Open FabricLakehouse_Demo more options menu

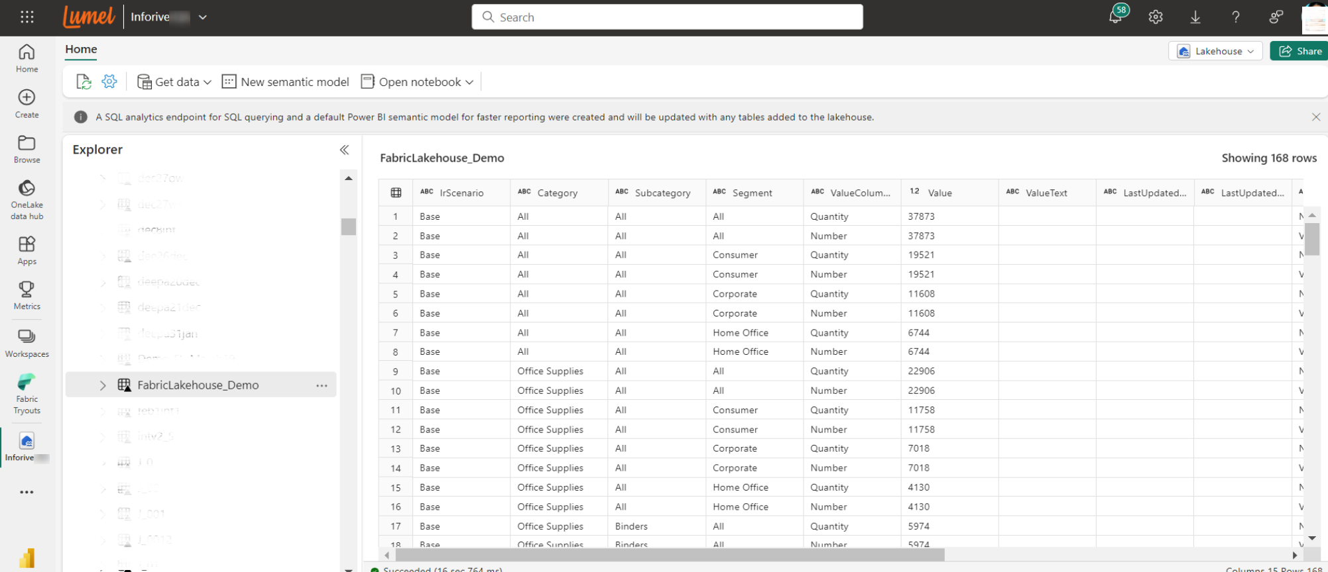click(322, 385)
